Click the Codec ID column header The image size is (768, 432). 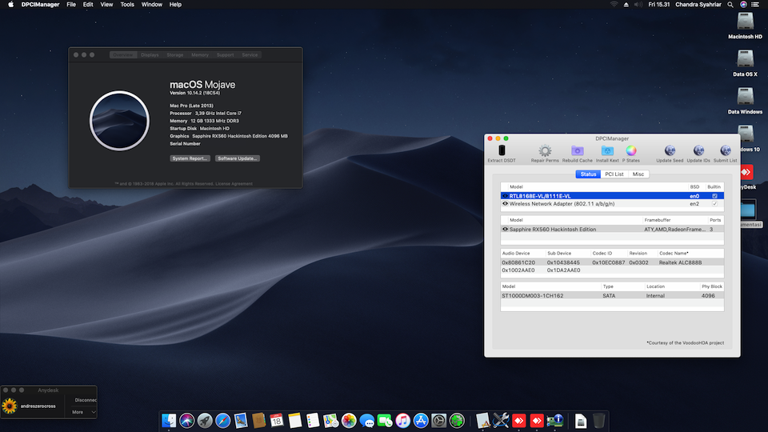602,254
